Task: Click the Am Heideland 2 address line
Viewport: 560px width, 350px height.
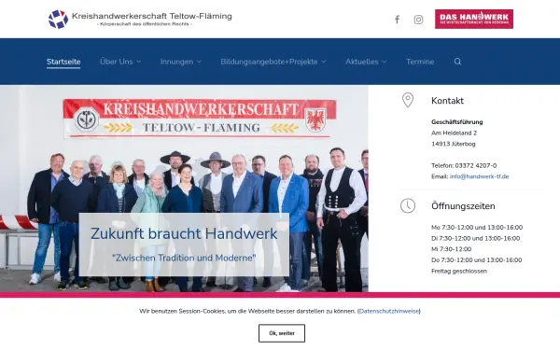Action: [x=454, y=133]
